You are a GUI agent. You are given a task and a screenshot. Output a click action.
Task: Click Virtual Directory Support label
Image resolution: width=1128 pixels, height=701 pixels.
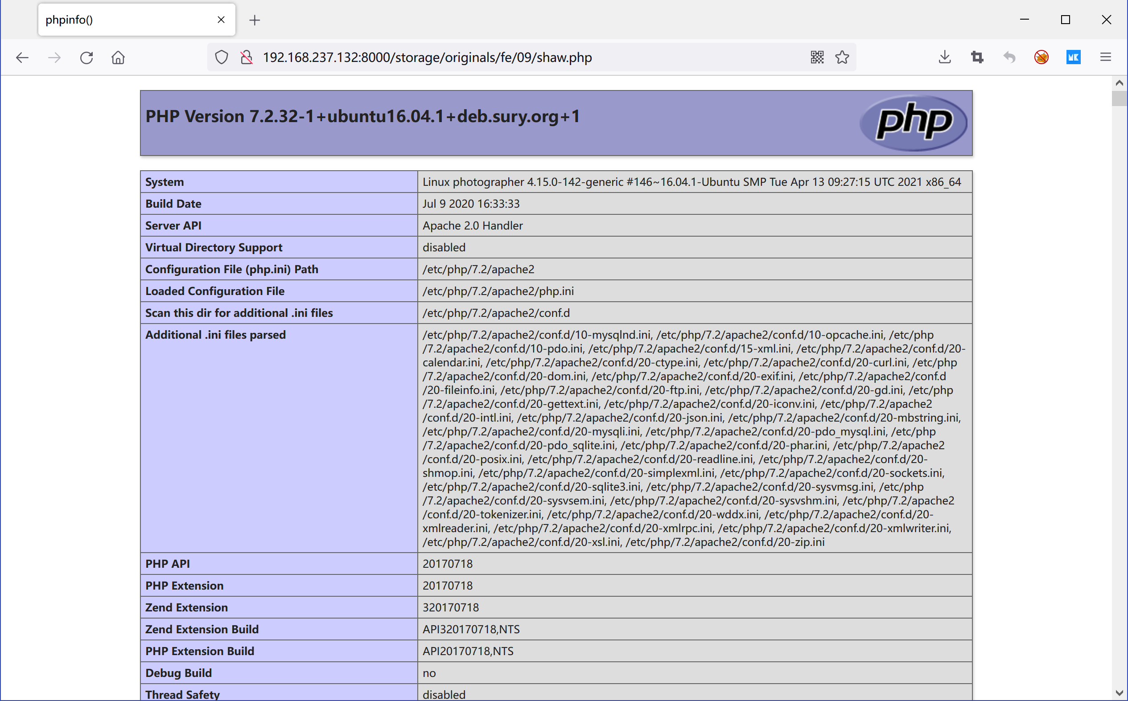(x=214, y=247)
